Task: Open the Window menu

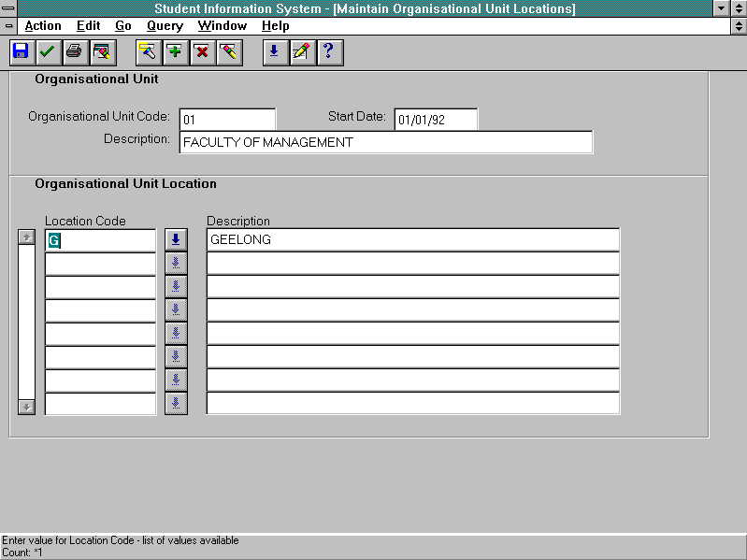Action: click(223, 26)
